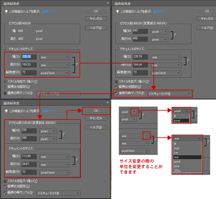Screen dimensions: 216x199
Task: Choose コラム in the open mm unit list
Action: (x=187, y=170)
